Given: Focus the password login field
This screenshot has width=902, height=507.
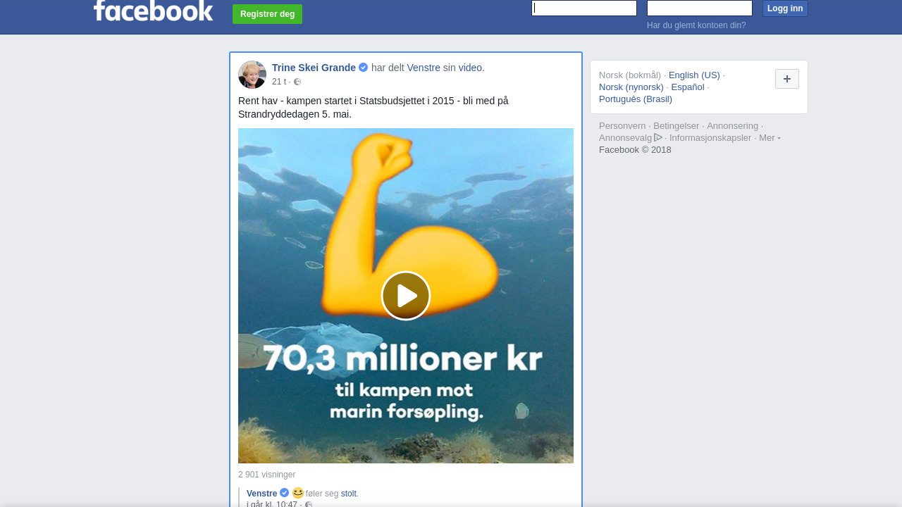Looking at the screenshot, I should 700,8.
